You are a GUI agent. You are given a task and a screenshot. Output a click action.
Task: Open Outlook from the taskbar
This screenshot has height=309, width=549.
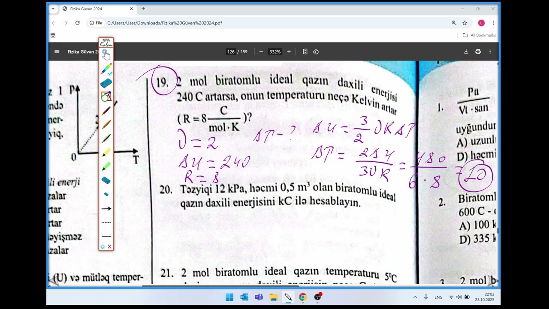(244, 297)
